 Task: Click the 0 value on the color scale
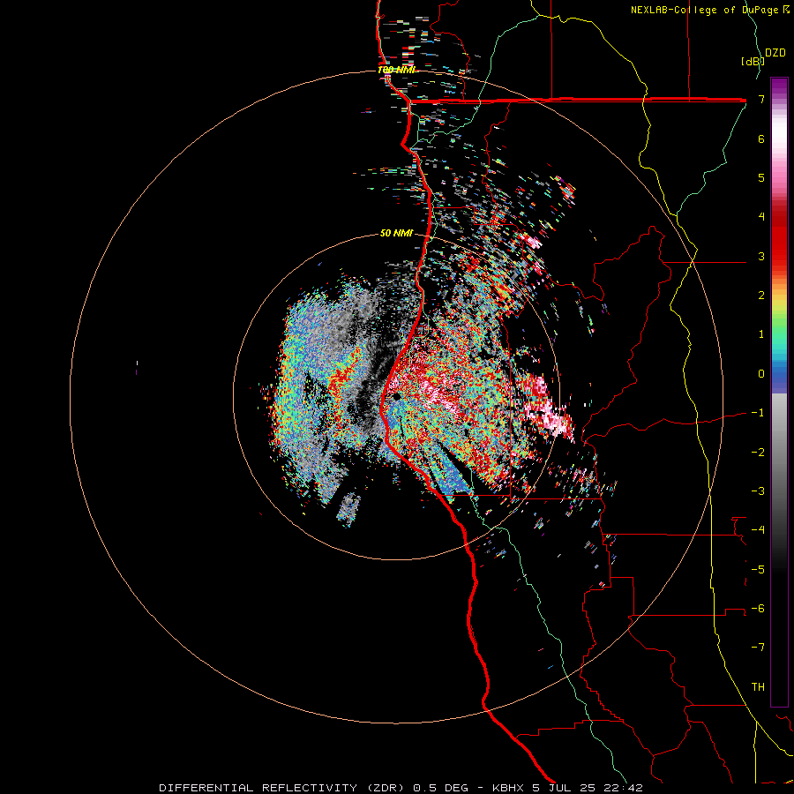coord(761,374)
